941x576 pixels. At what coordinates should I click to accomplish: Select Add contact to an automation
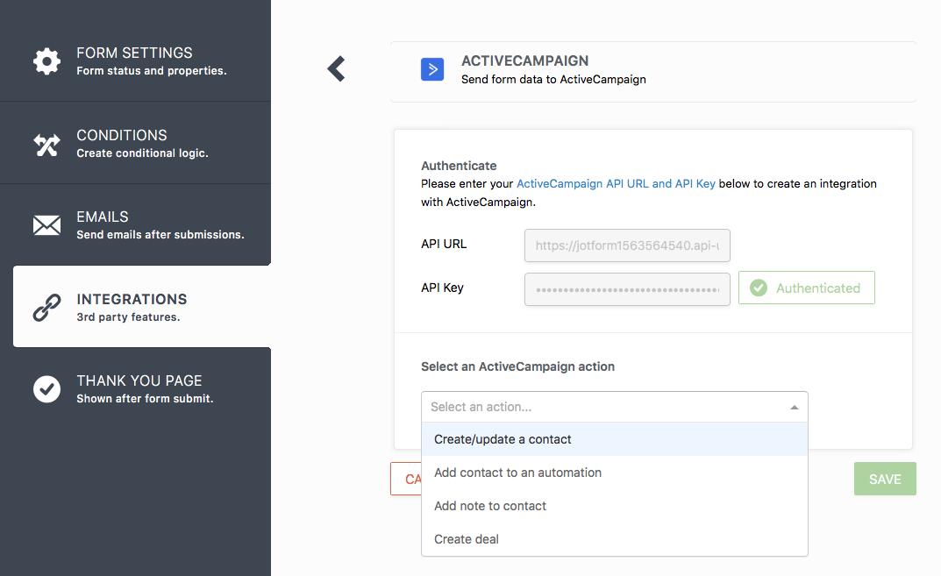point(517,473)
